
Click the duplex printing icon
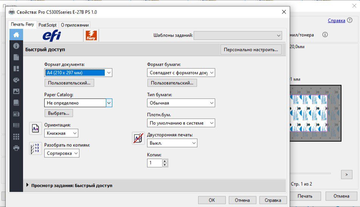pyautogui.click(x=138, y=138)
